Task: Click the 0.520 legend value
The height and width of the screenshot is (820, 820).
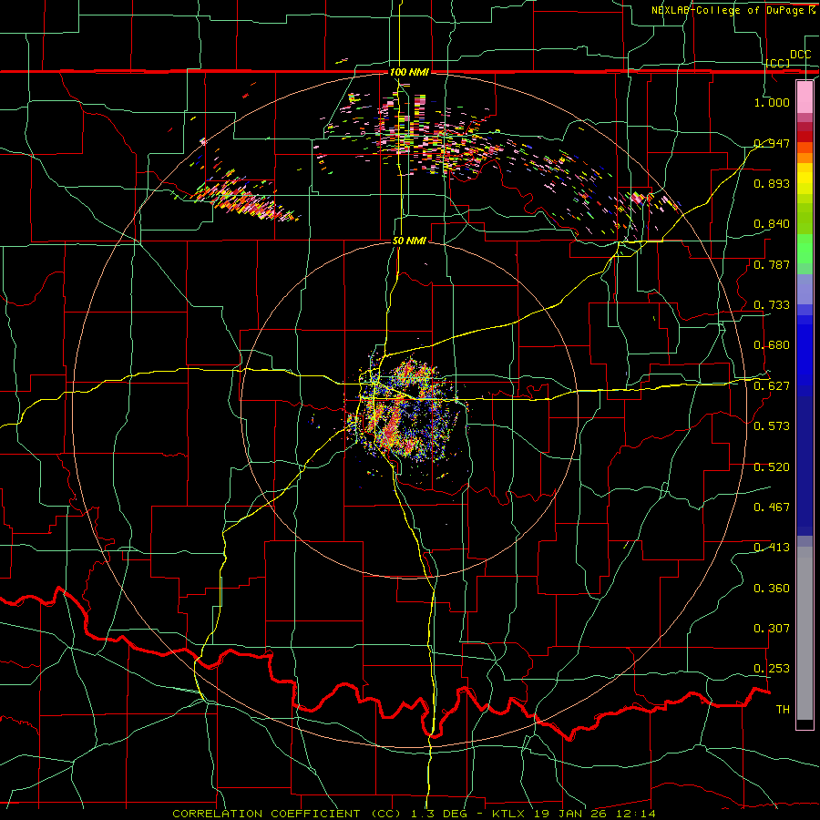Action: click(772, 467)
